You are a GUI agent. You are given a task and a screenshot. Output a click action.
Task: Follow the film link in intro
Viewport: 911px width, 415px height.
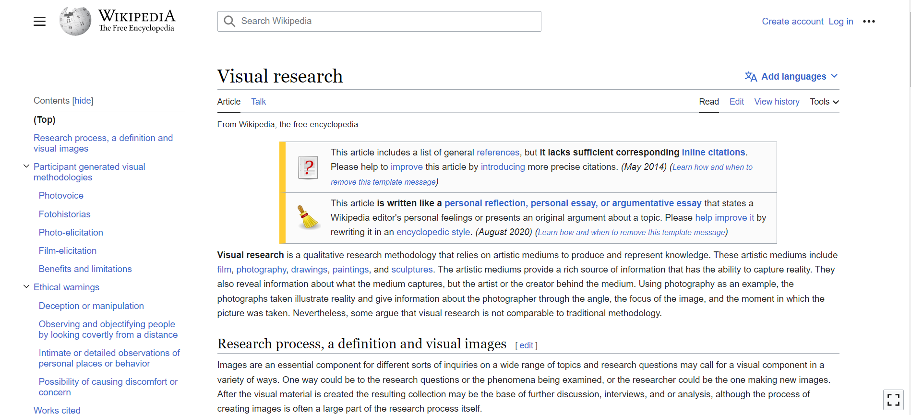pyautogui.click(x=224, y=270)
